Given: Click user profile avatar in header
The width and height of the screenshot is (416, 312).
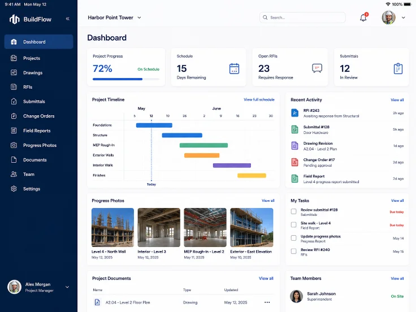Looking at the screenshot, I should pyautogui.click(x=389, y=18).
